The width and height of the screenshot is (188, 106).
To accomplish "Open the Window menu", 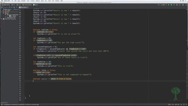I will 57,1.
